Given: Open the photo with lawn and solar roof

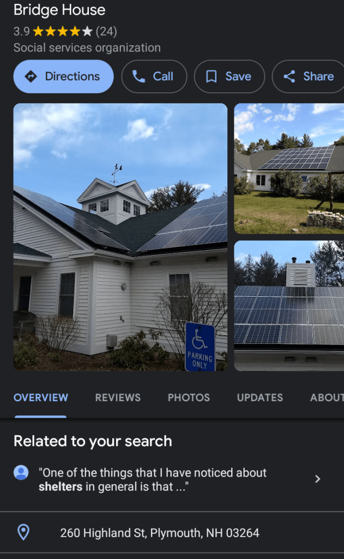Looking at the screenshot, I should coord(289,169).
